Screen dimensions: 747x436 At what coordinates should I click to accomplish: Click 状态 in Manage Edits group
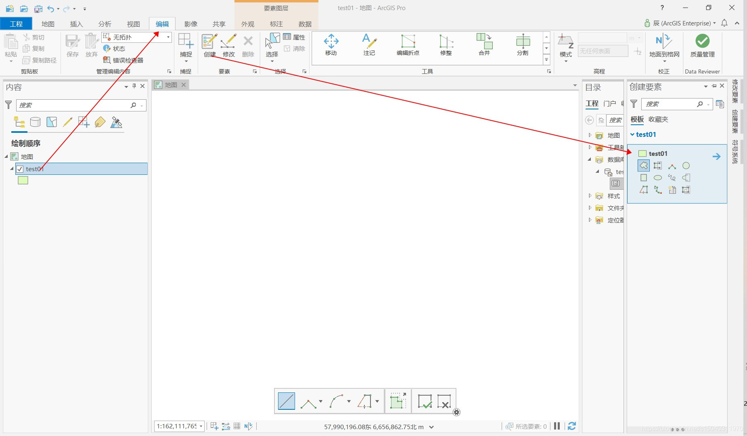(114, 48)
